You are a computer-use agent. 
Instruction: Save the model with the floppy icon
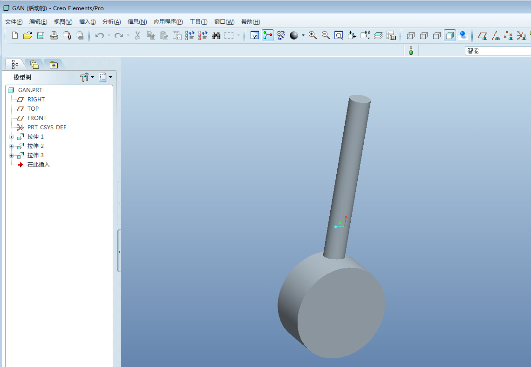41,35
